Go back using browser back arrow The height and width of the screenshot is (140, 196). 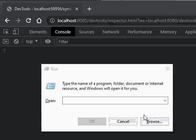(x=7, y=20)
